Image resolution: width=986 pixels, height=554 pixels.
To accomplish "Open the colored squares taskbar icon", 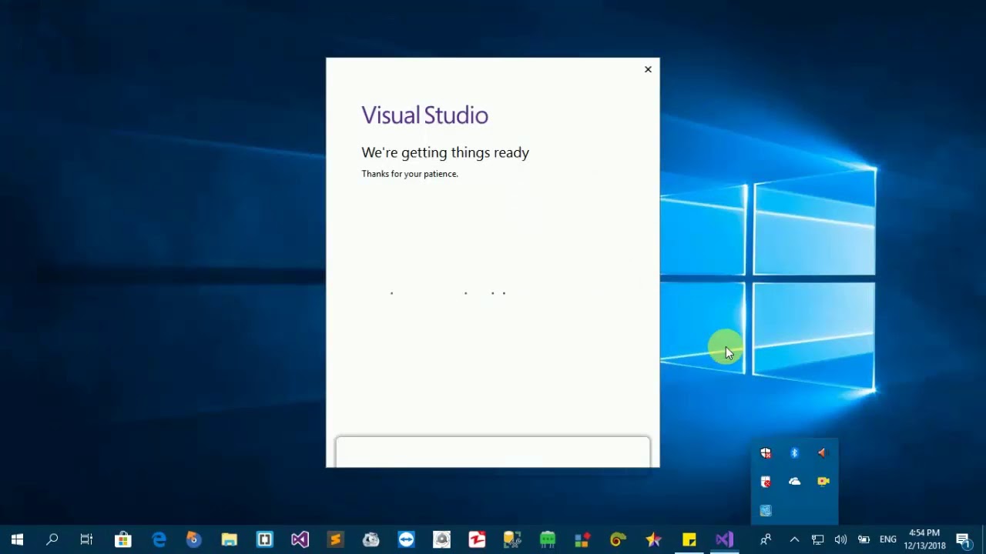I will [582, 540].
